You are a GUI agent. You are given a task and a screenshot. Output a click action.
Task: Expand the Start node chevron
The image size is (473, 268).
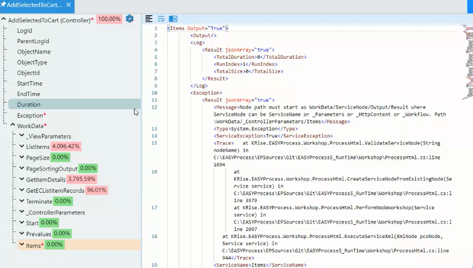(x=22, y=222)
